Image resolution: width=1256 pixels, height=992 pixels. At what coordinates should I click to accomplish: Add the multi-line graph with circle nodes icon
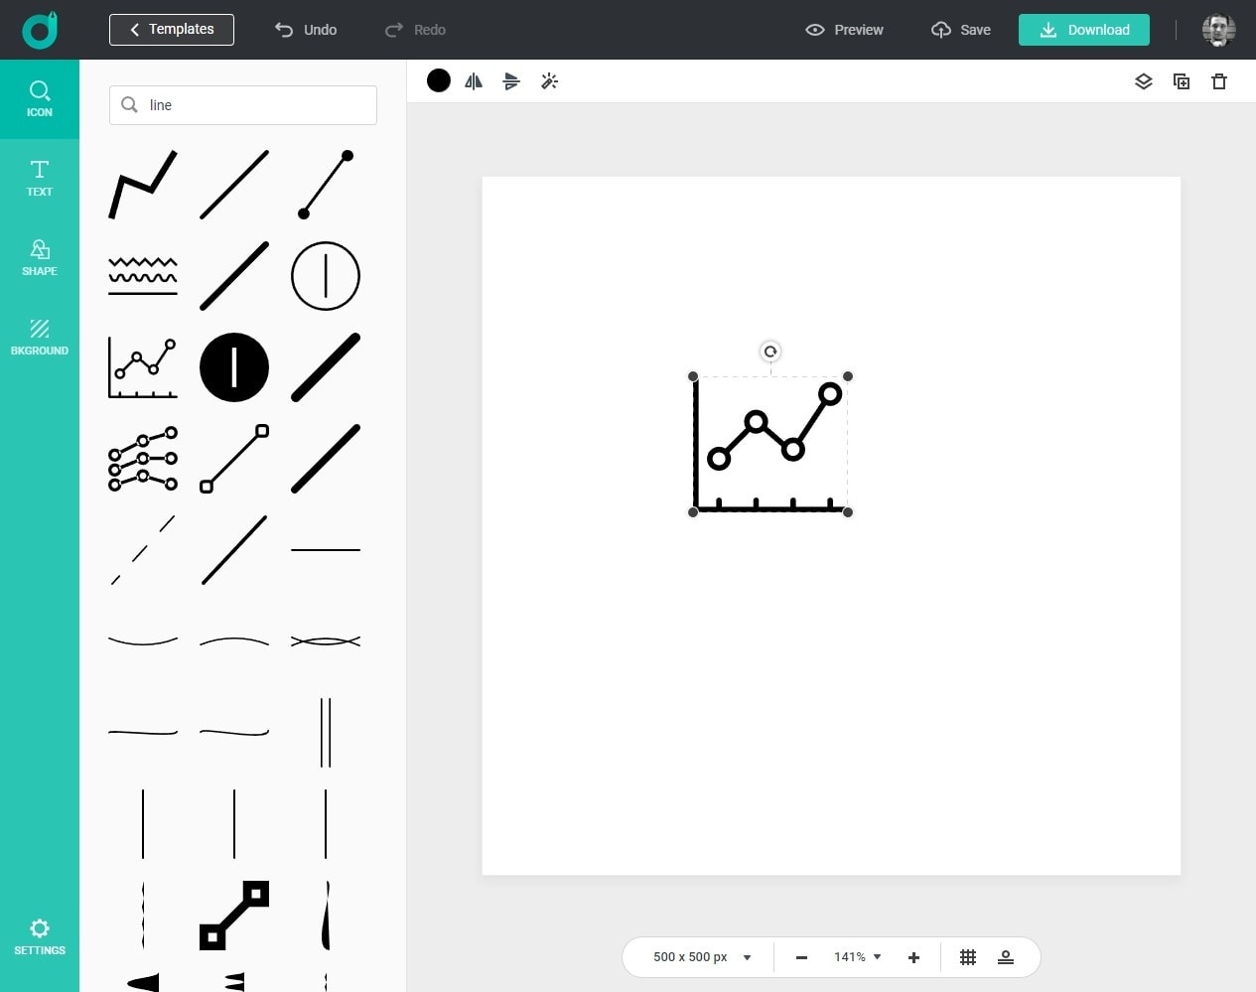[143, 459]
